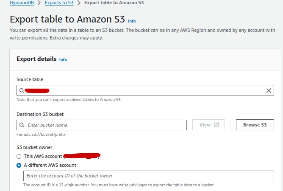
Task: Select A different AWS account radio option
Action: [19, 165]
